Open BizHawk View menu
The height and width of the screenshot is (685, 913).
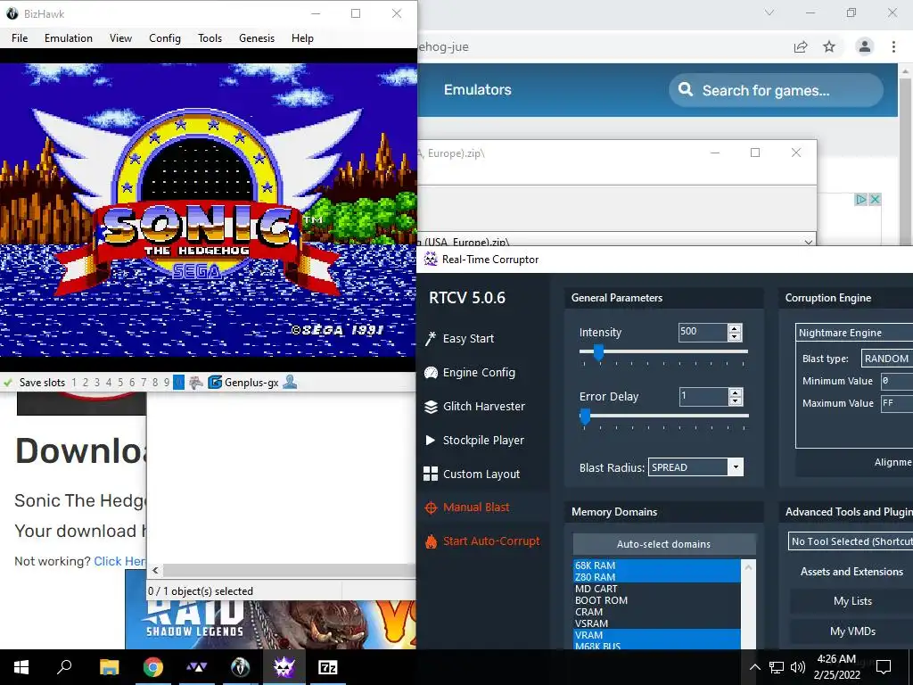(x=120, y=37)
